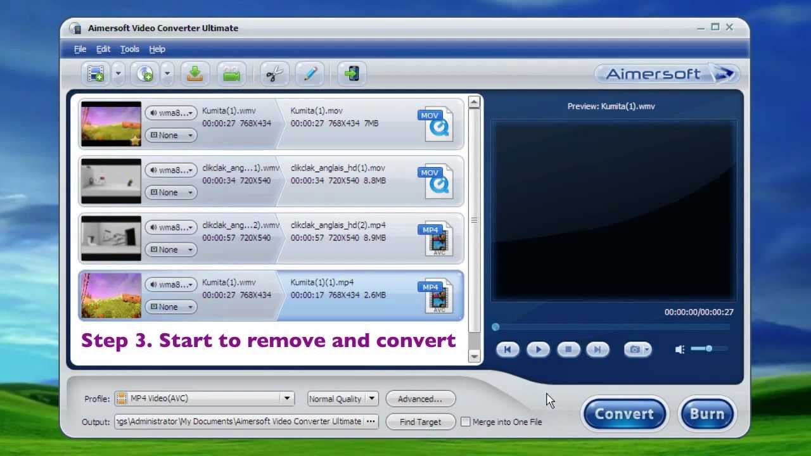Click MP4 format icon for clikclak_anglais_hd(2).mp4
Image resolution: width=811 pixels, height=456 pixels.
[436, 238]
